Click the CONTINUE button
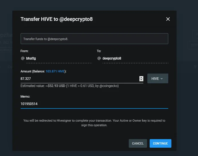 pyautogui.click(x=160, y=143)
